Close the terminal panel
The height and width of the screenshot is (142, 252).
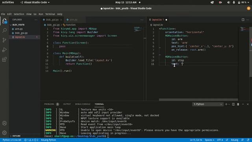tap(248, 104)
